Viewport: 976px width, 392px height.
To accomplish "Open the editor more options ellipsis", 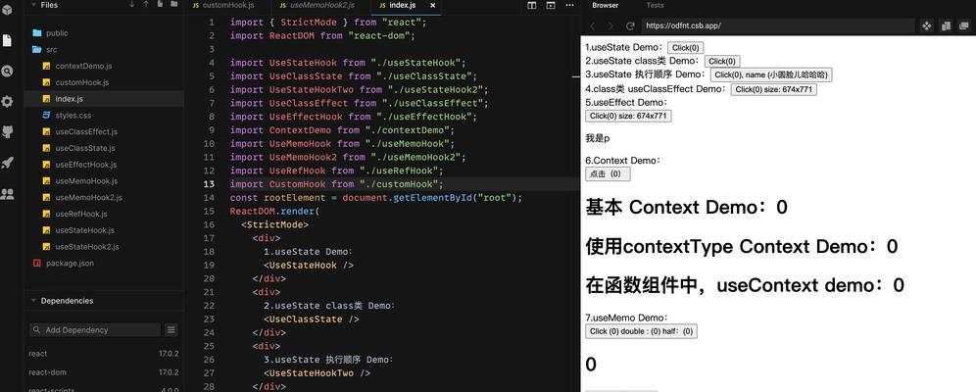I will (569, 6).
